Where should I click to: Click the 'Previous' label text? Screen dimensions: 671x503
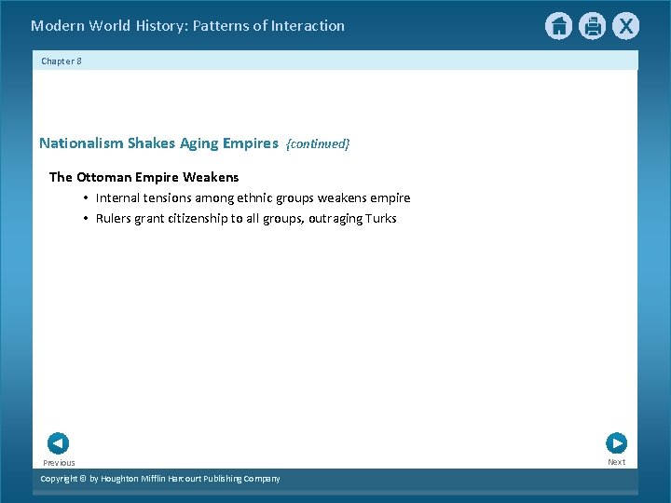pyautogui.click(x=59, y=463)
